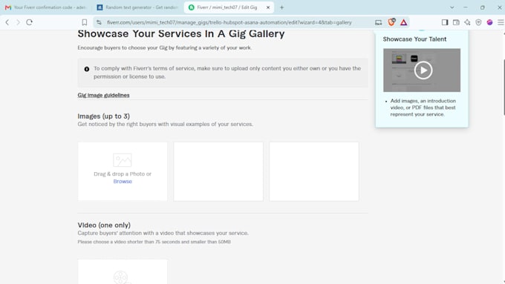Click the first image upload box icon
505x284 pixels.
click(122, 160)
